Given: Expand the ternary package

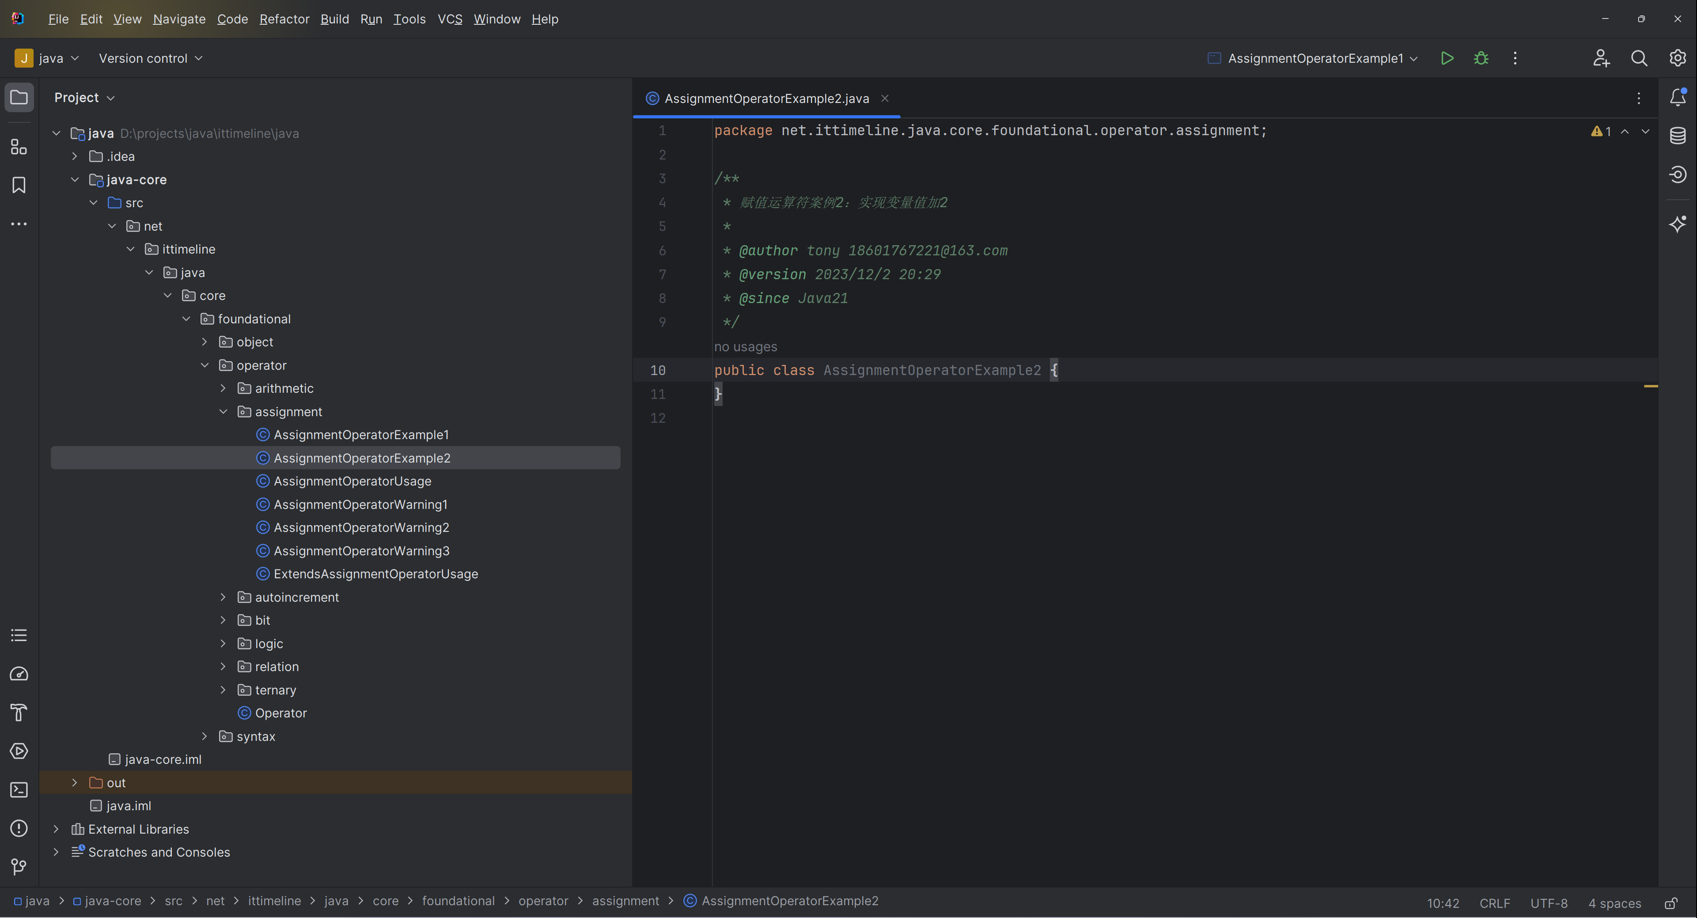Looking at the screenshot, I should [x=223, y=690].
